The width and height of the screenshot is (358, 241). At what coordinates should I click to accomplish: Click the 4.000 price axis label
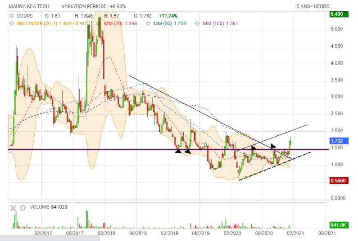point(337,63)
